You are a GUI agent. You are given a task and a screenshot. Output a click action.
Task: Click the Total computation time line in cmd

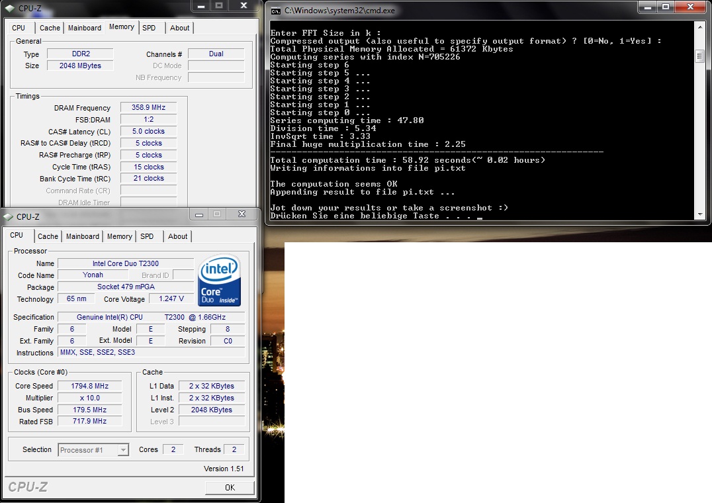[x=408, y=160]
